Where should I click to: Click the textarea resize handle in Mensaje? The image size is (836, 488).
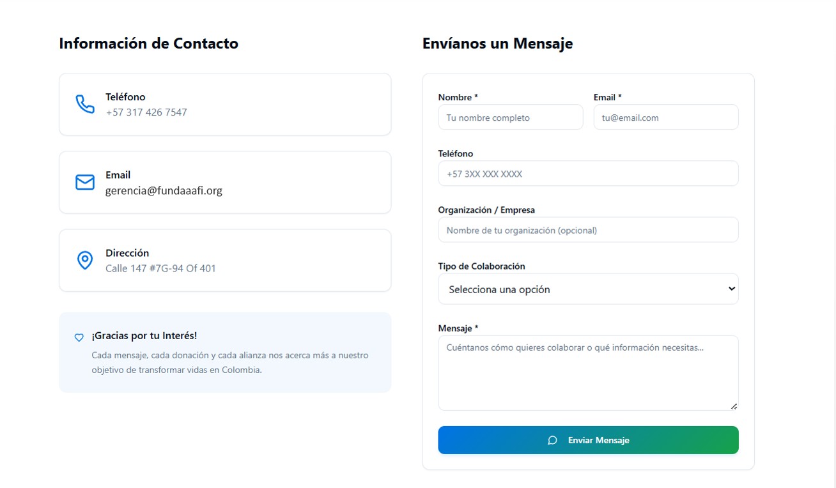tap(734, 406)
